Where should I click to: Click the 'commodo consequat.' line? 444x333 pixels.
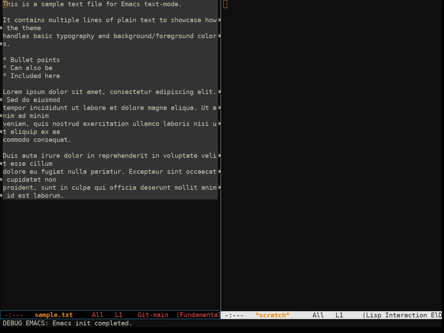pyautogui.click(x=37, y=140)
